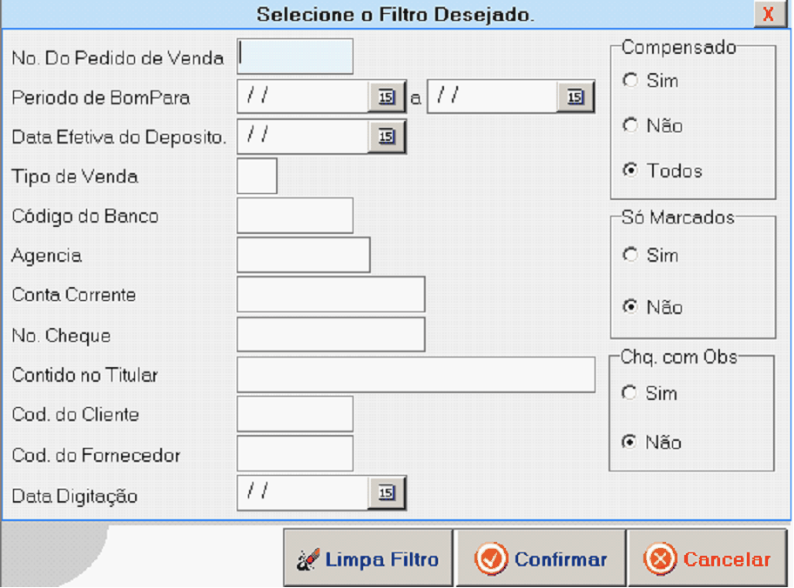Select Não under Compensado
794x588 pixels.
[630, 126]
